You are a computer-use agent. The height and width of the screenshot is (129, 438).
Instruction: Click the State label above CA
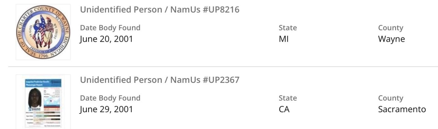[288, 98]
